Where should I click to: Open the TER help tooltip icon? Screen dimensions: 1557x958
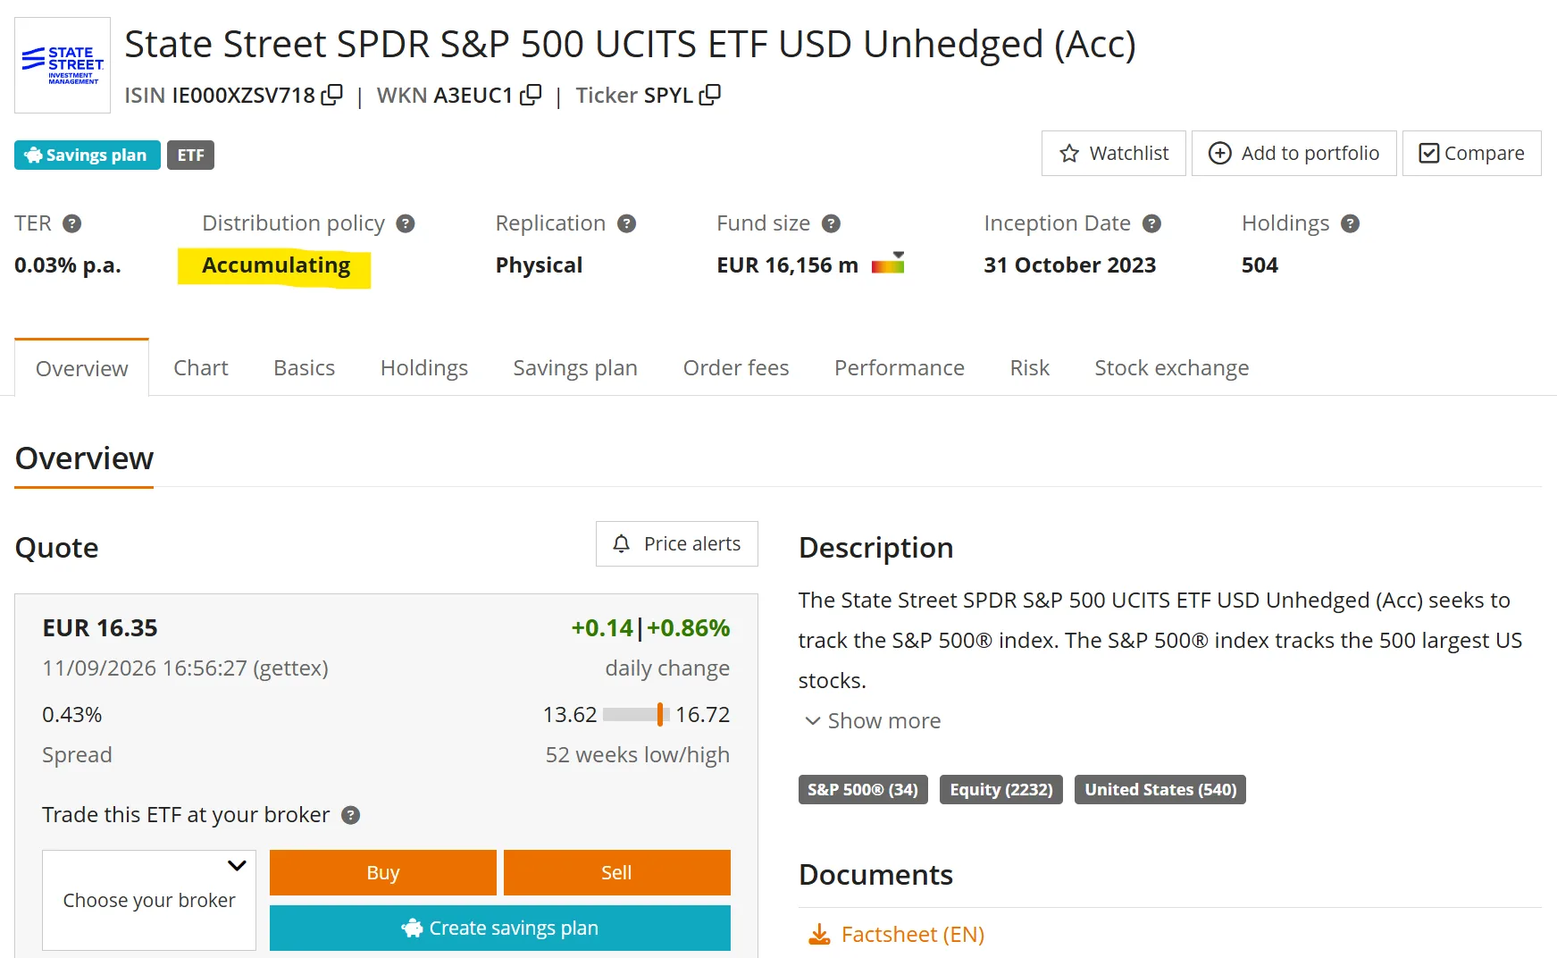(x=72, y=223)
